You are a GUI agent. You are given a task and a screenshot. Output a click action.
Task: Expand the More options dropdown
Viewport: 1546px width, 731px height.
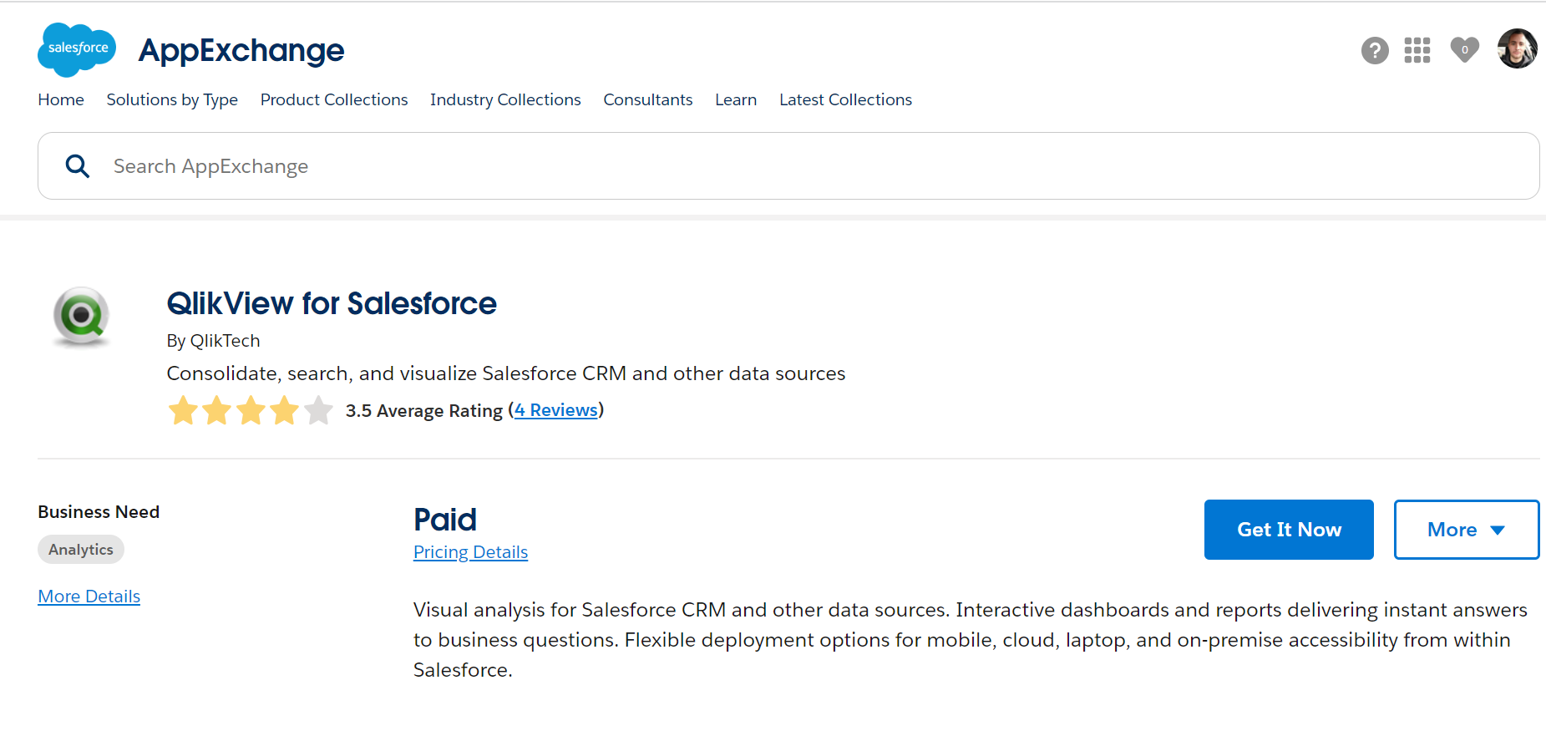click(1466, 529)
